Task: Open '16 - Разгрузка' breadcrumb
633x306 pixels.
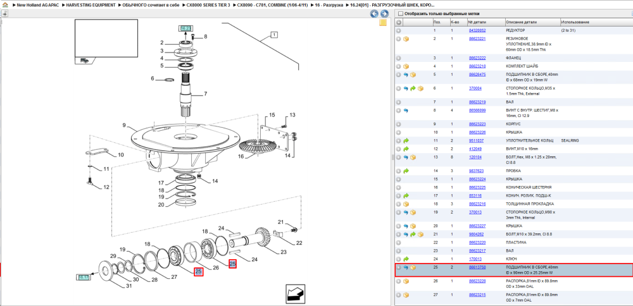Action: click(x=329, y=5)
